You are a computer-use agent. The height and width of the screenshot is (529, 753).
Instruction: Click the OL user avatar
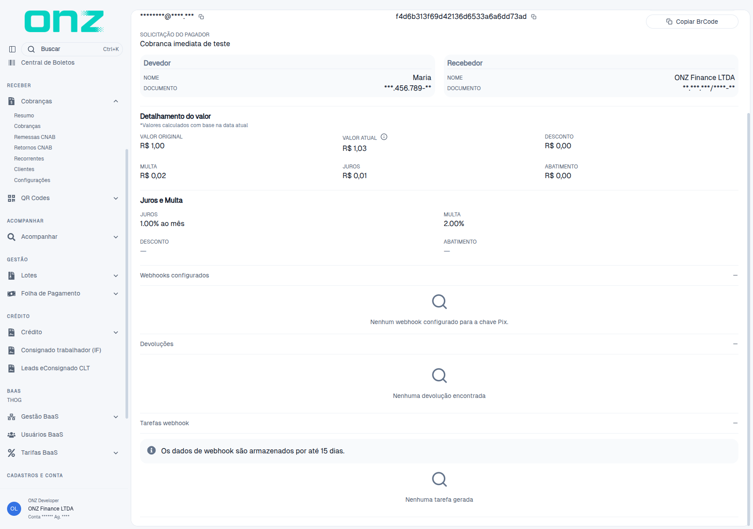[14, 509]
